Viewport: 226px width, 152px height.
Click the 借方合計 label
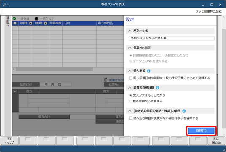pos(44,117)
